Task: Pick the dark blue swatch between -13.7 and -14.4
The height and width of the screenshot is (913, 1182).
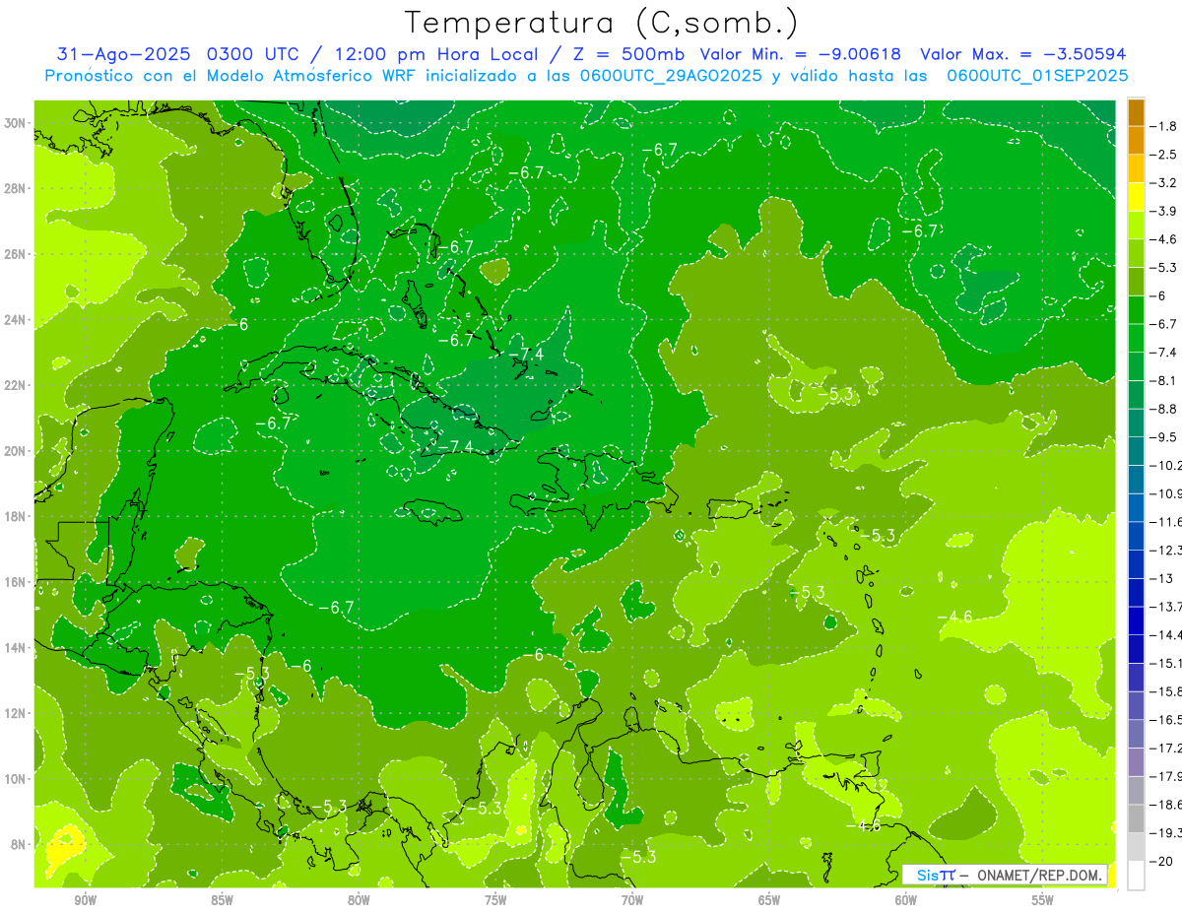Action: click(x=1136, y=620)
